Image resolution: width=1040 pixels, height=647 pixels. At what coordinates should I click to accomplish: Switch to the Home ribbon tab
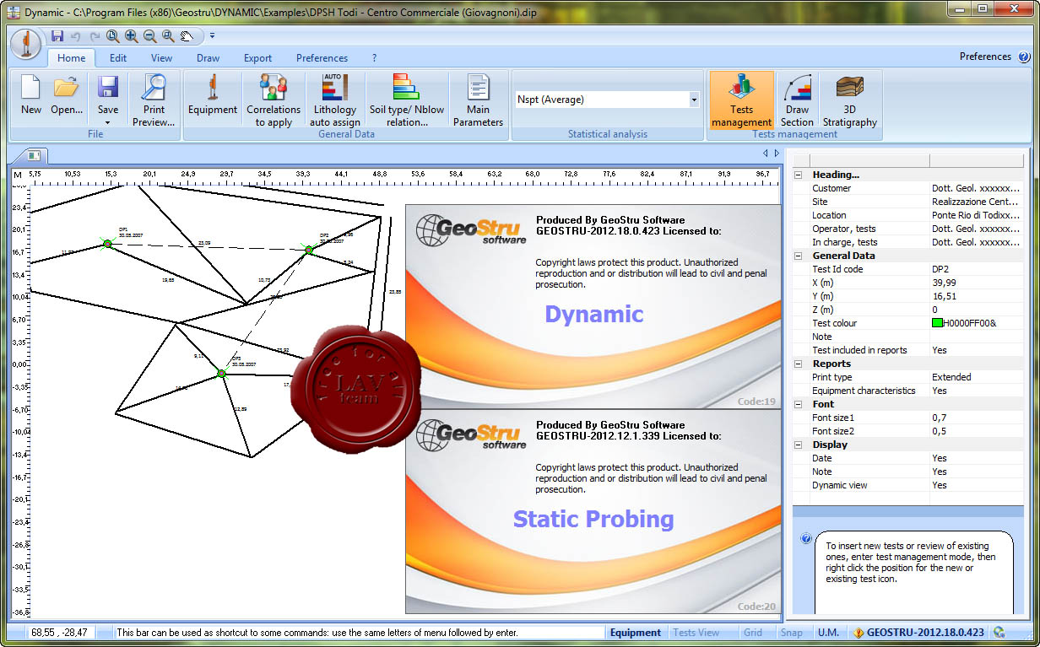click(72, 58)
